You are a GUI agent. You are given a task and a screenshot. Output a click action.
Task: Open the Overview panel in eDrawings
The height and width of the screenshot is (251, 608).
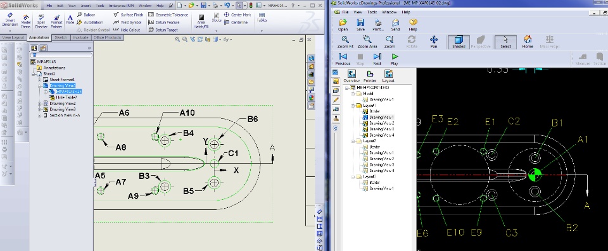tap(351, 77)
